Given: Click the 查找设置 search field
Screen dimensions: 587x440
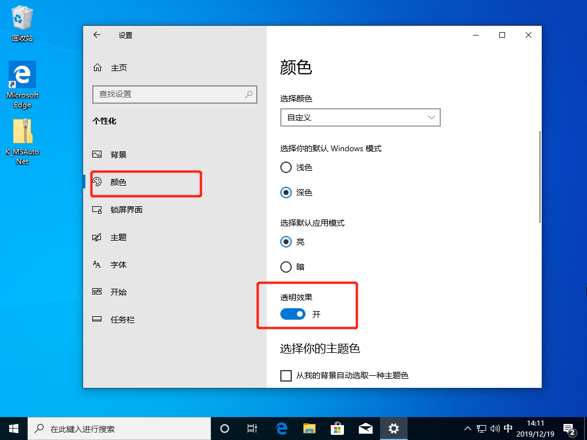Looking at the screenshot, I should [x=174, y=94].
